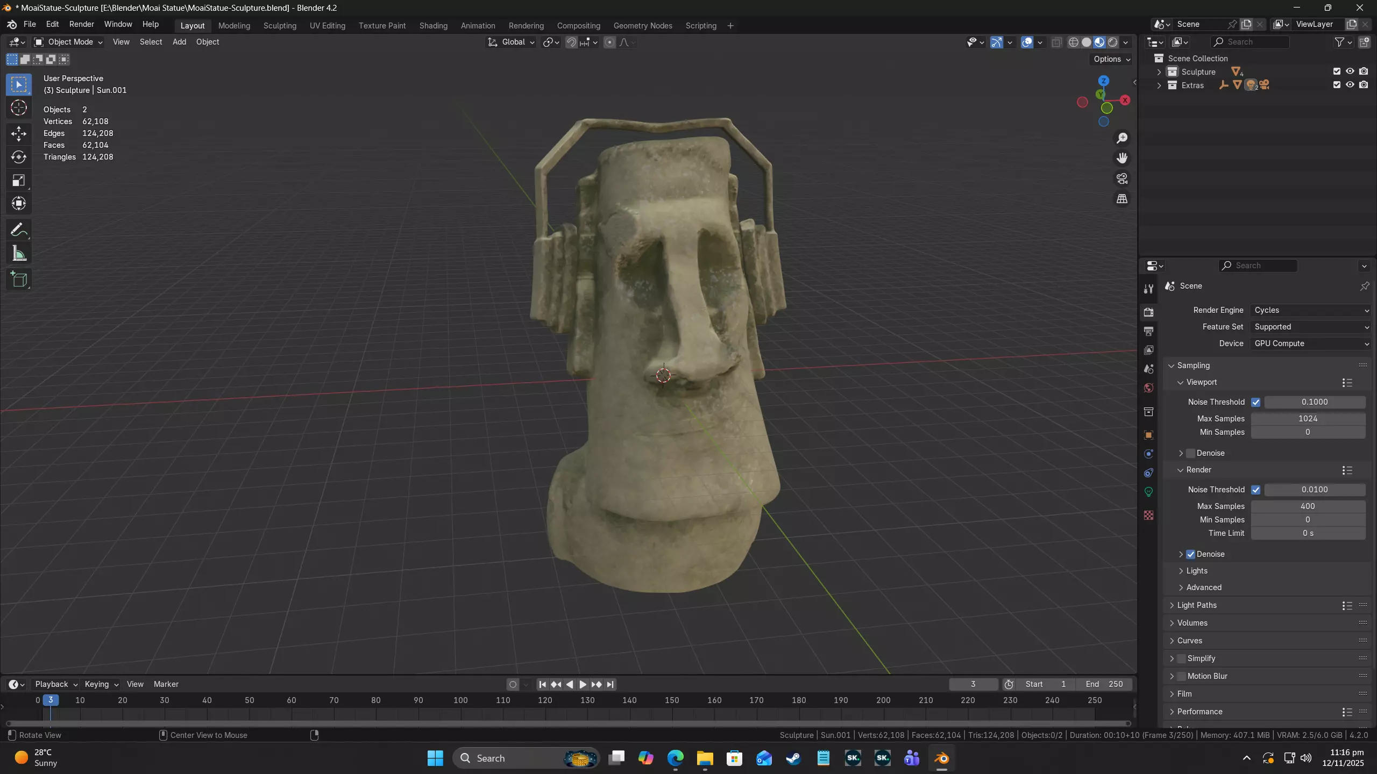Jump to the last frame
The height and width of the screenshot is (774, 1377).
click(x=610, y=684)
